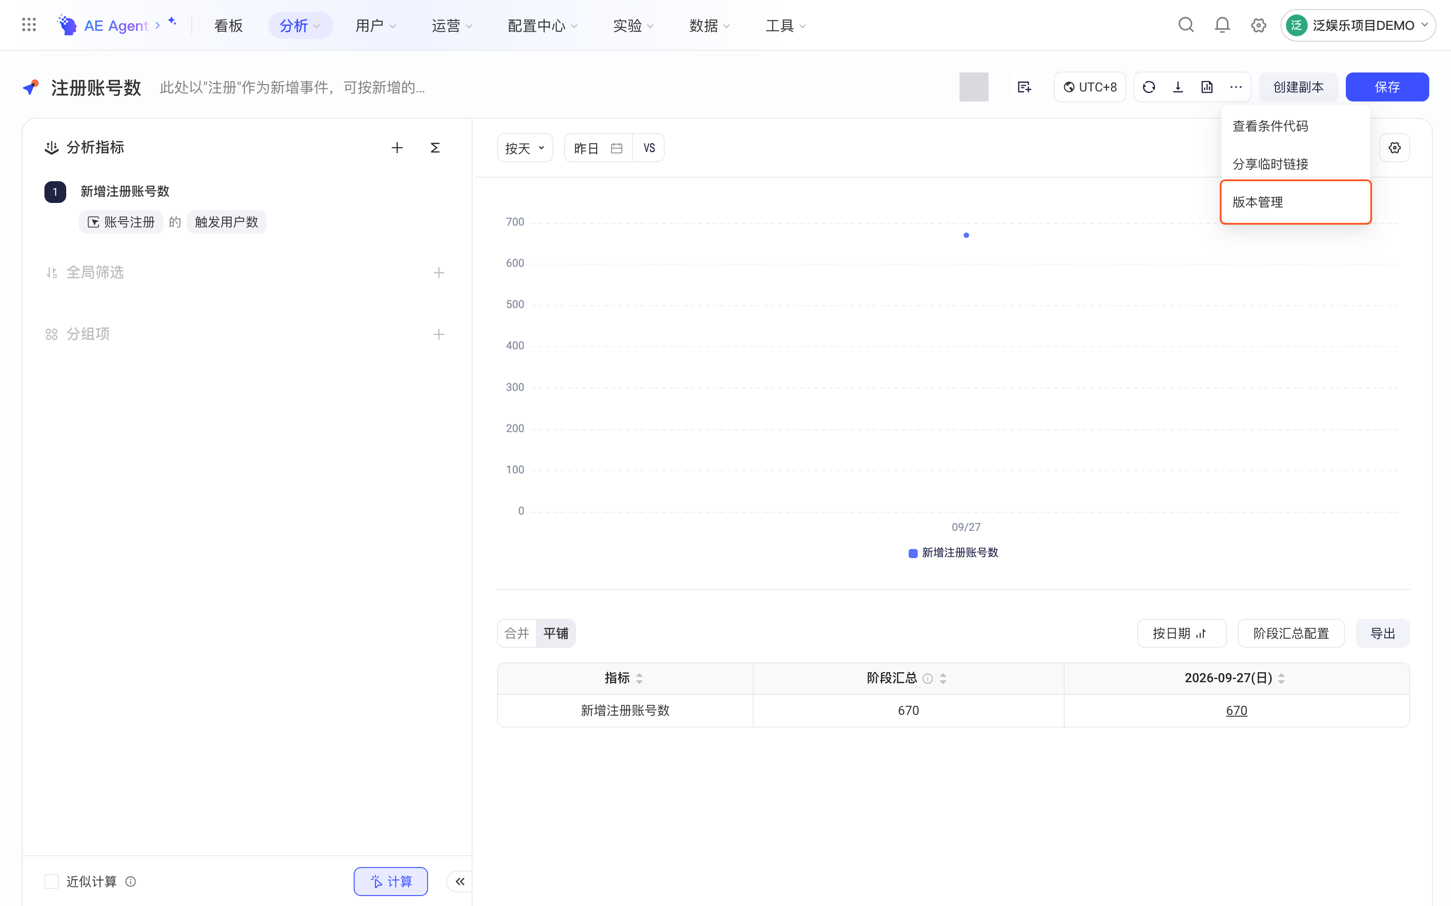The image size is (1451, 906).
Task: Click the underlined 670 value link
Action: click(1237, 711)
